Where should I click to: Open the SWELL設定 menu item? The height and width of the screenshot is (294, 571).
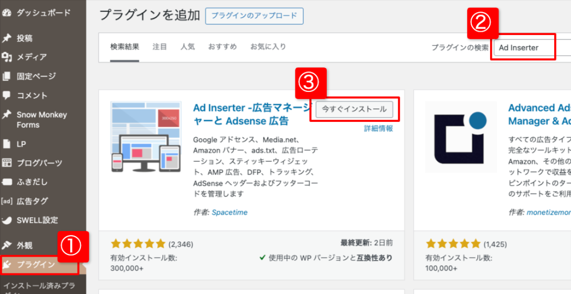(37, 220)
